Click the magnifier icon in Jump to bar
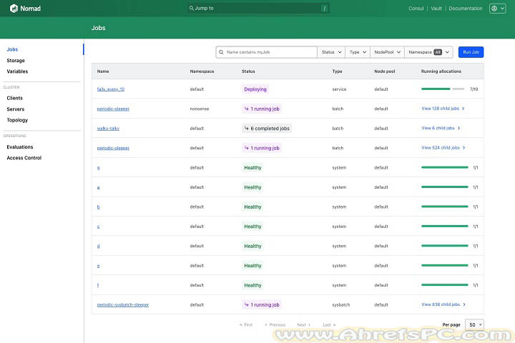This screenshot has height=343, width=515. (x=191, y=8)
